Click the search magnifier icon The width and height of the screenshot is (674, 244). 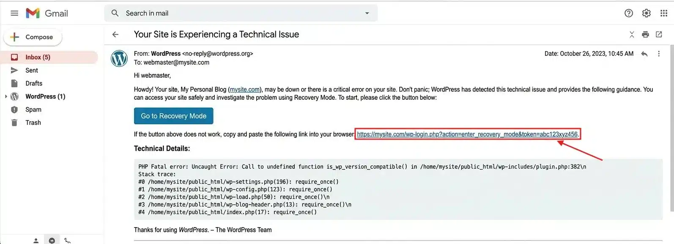[115, 13]
